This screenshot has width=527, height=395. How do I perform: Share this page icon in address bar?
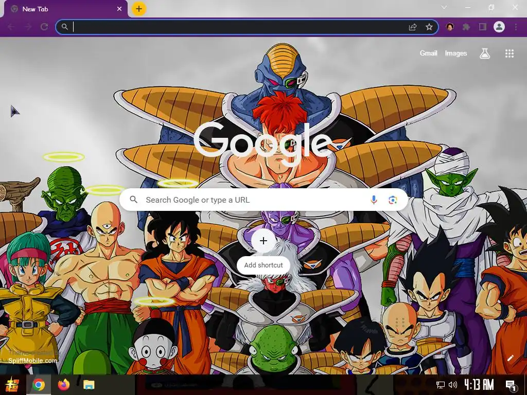tap(413, 27)
